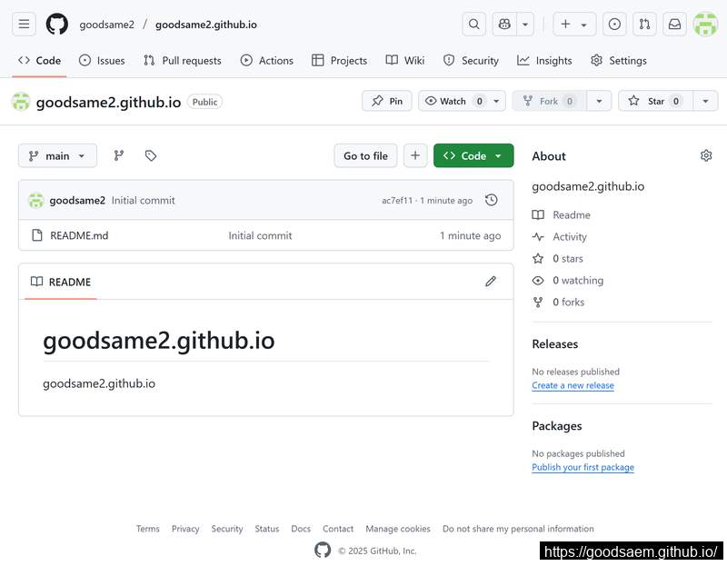Open Initial commit message in header row

click(x=144, y=200)
